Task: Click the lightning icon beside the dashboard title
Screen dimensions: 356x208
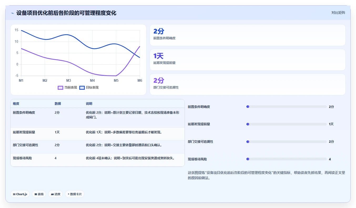Action: click(12, 13)
